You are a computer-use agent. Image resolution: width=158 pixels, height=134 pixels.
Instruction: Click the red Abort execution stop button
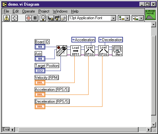(29, 18)
